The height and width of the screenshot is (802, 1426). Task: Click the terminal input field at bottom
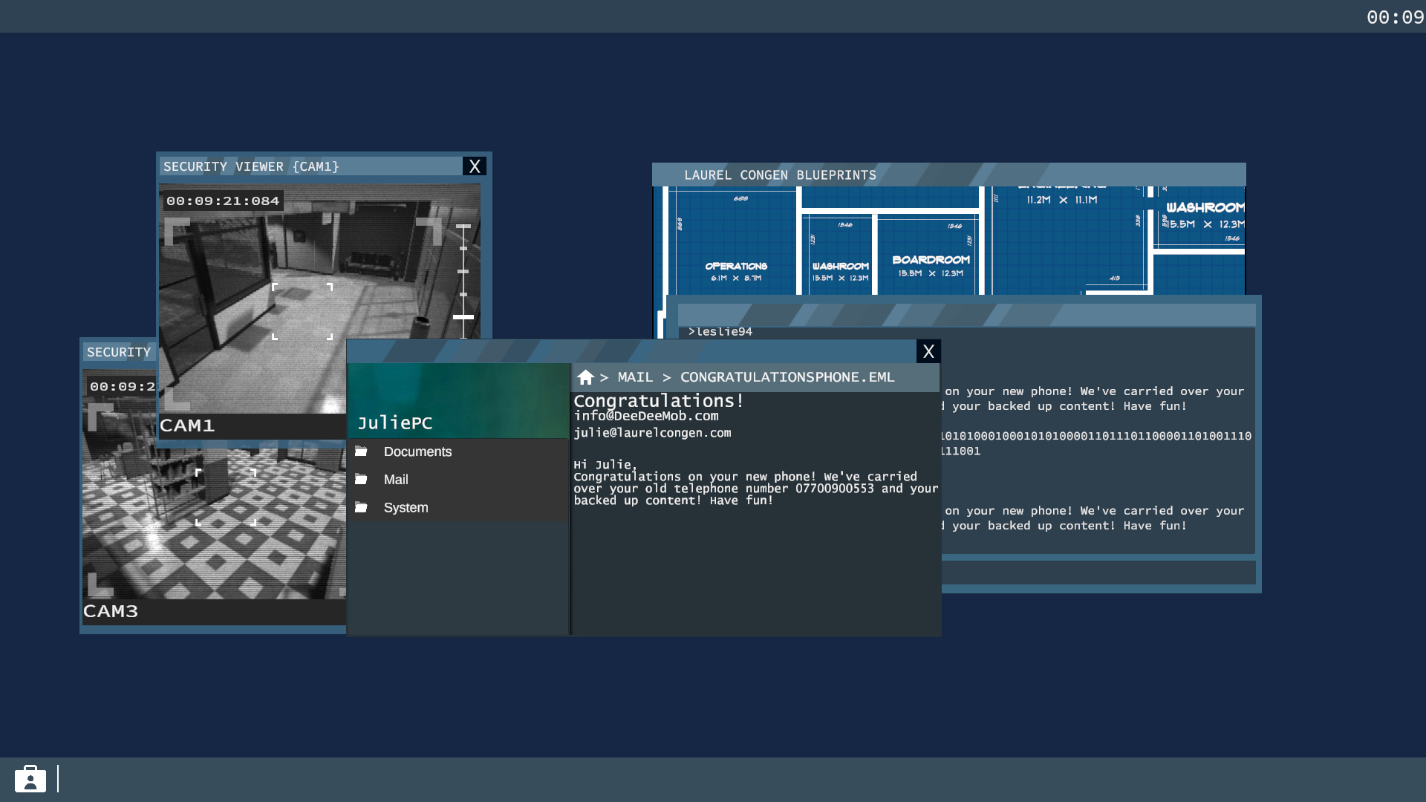point(1098,573)
